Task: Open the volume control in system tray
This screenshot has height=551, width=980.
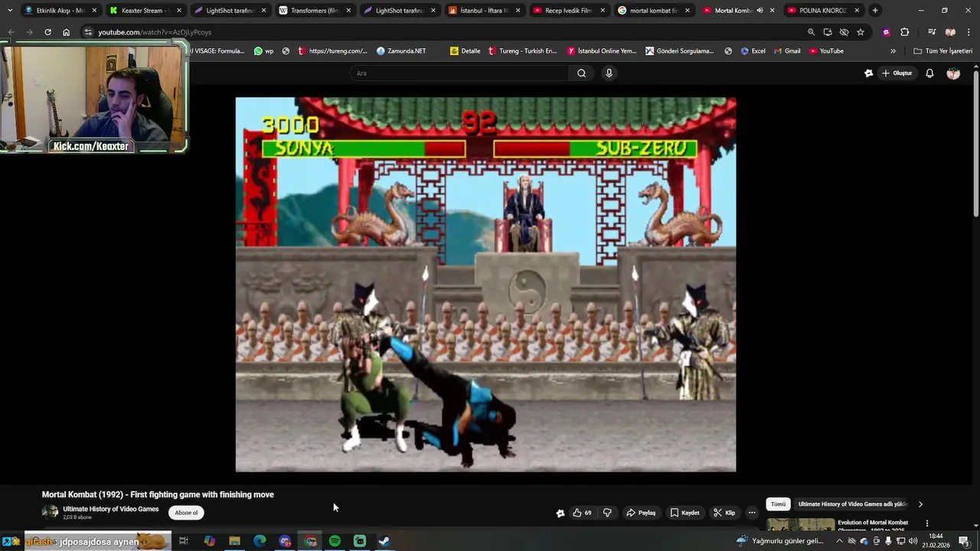Action: pos(913,541)
